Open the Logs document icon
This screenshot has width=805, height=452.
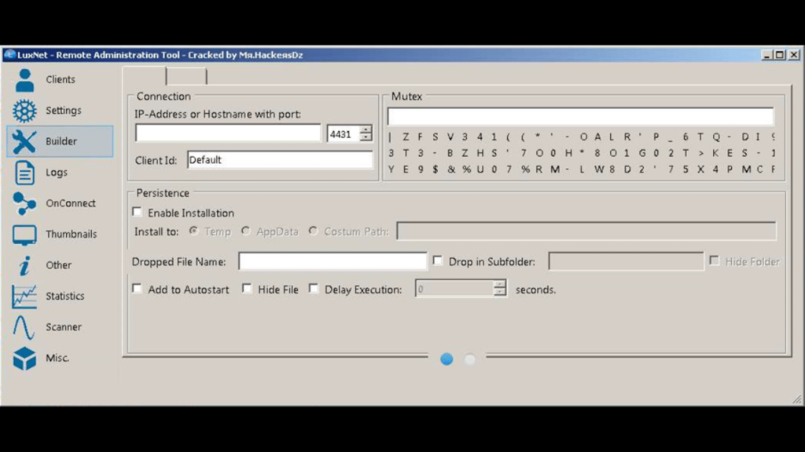tap(24, 172)
